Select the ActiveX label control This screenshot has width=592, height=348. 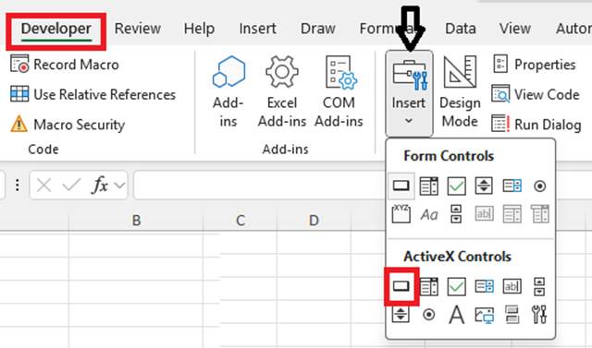[x=456, y=314]
